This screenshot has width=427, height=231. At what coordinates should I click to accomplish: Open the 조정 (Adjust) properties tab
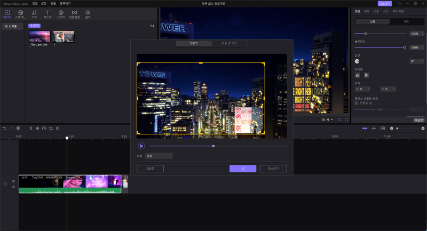tap(376, 11)
